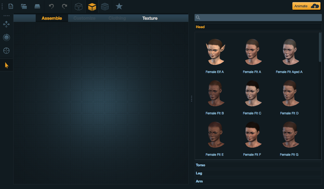Expand the Arm section
324x189 pixels.
pyautogui.click(x=258, y=181)
